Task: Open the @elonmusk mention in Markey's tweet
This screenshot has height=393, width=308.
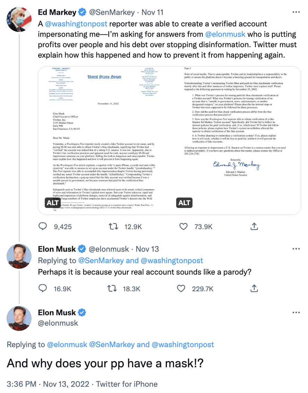Action: [x=225, y=34]
